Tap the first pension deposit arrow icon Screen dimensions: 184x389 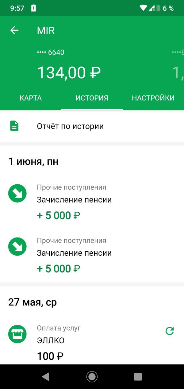17,194
